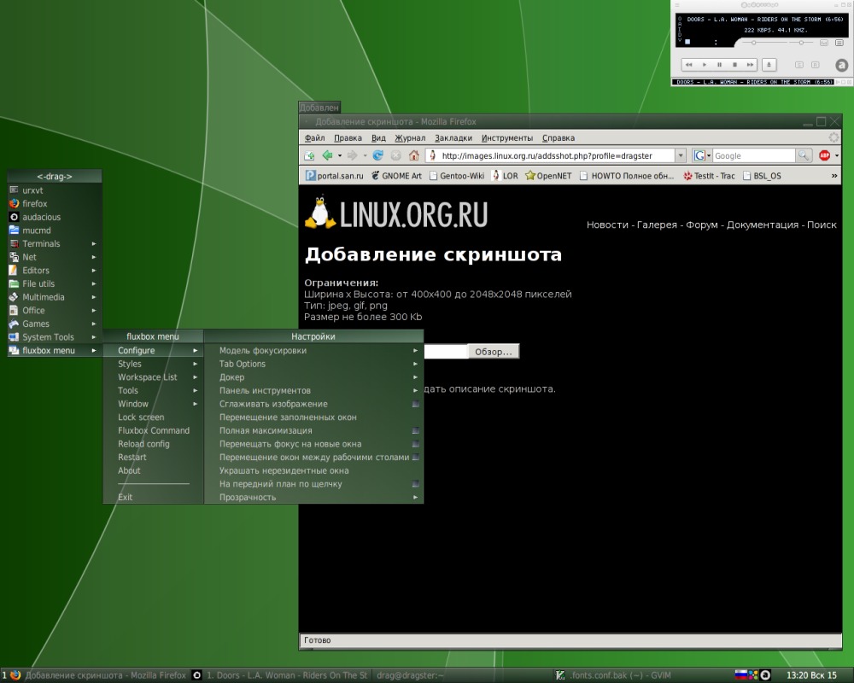Screen dimensions: 854x683
Task: Open the back button history dropdown arrow
Action: click(x=339, y=155)
